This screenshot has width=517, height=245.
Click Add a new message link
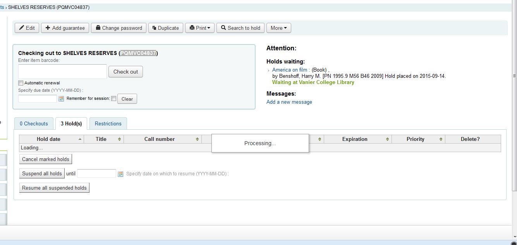pyautogui.click(x=289, y=102)
